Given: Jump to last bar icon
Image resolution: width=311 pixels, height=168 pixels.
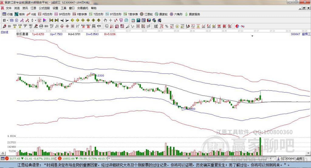Looking at the screenshot, I should [x=56, y=20].
